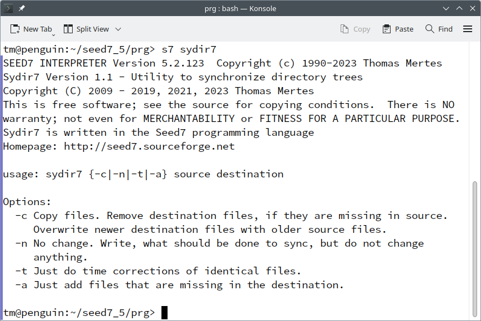Click the seed7.sourceforge.net homepage URL
The width and height of the screenshot is (481, 321).
(x=149, y=146)
